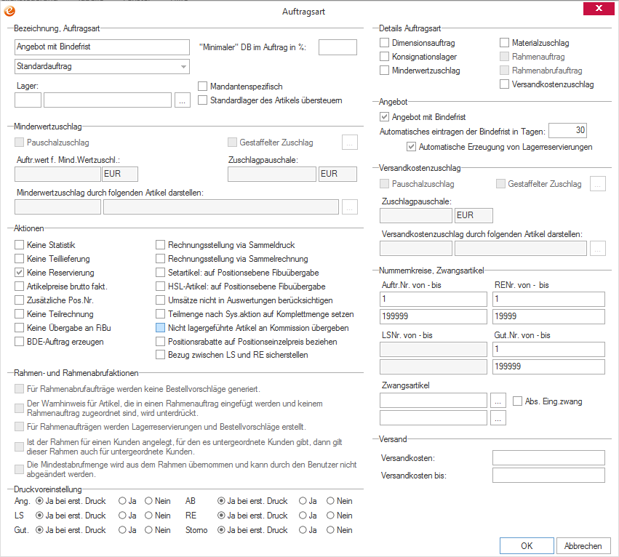This screenshot has width=619, height=557.
Task: Enable Mandantenspezifisch checkbox
Action: click(x=202, y=87)
